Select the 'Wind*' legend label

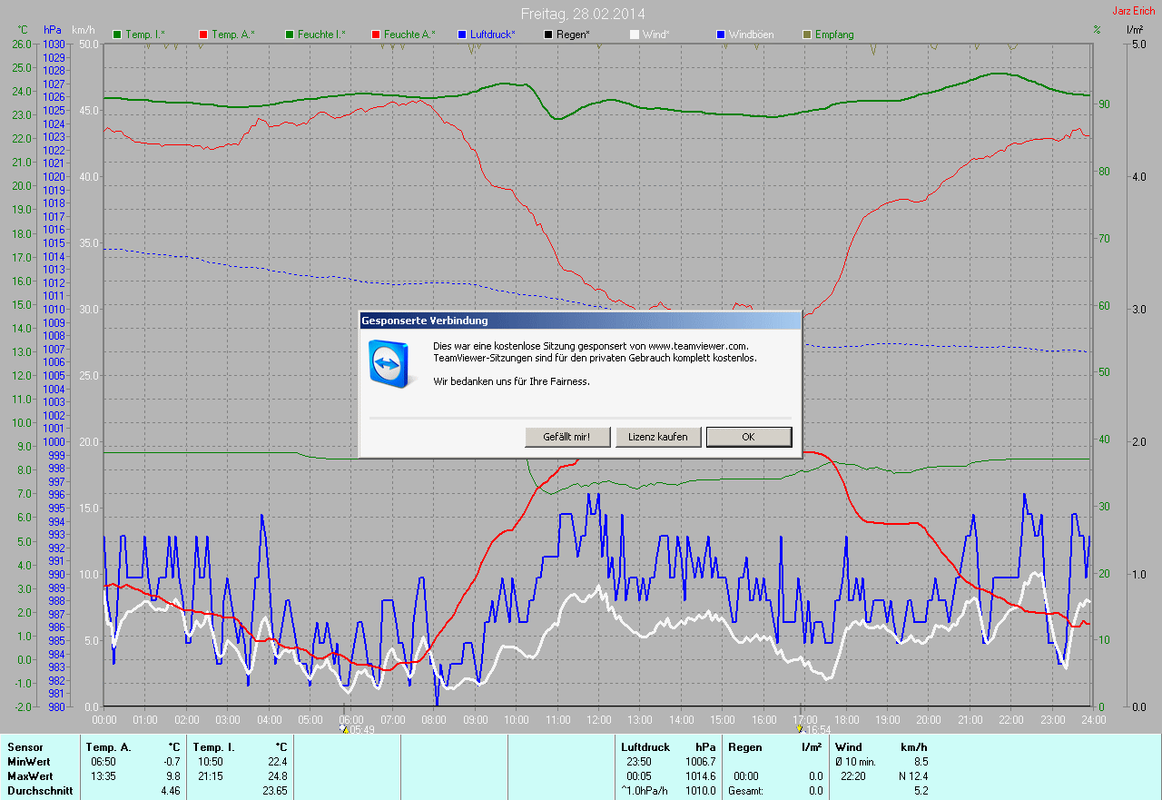(x=656, y=35)
